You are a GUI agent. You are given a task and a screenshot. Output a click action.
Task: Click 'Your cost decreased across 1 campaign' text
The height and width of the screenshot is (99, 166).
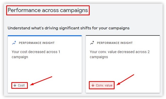36,54
